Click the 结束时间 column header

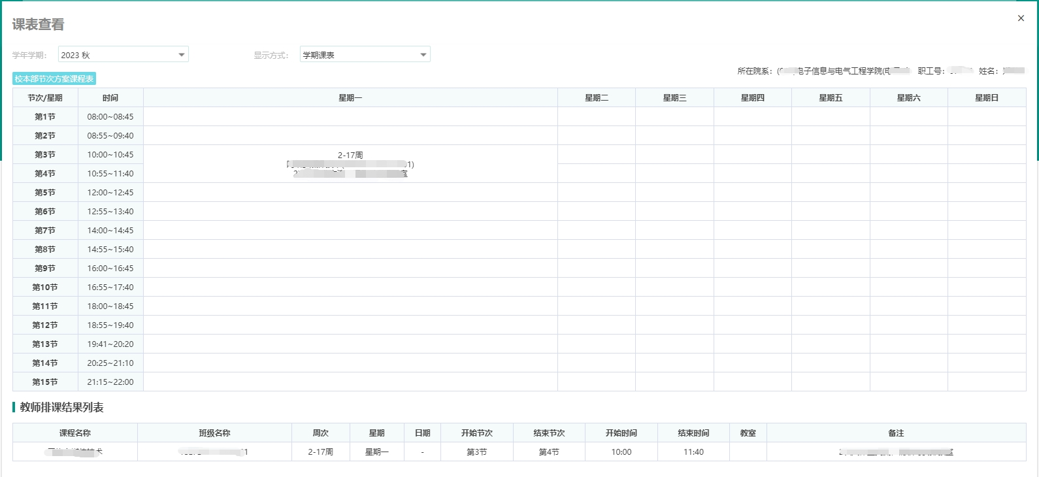(693, 433)
